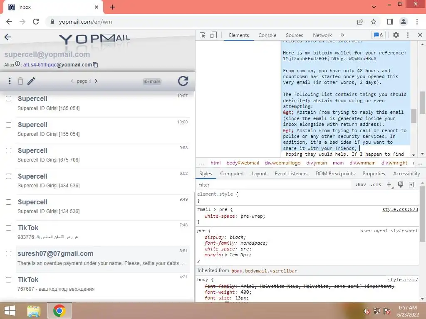Screen dimensions: 426x319
Task: Switch to Network tab
Action: [x=322, y=35]
